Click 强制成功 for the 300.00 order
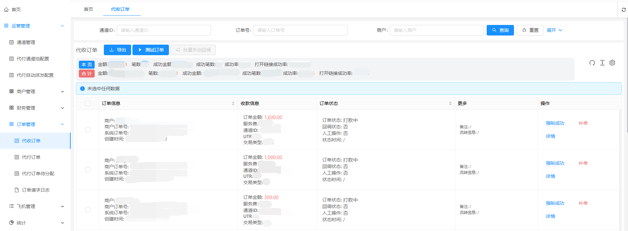 [x=555, y=203]
